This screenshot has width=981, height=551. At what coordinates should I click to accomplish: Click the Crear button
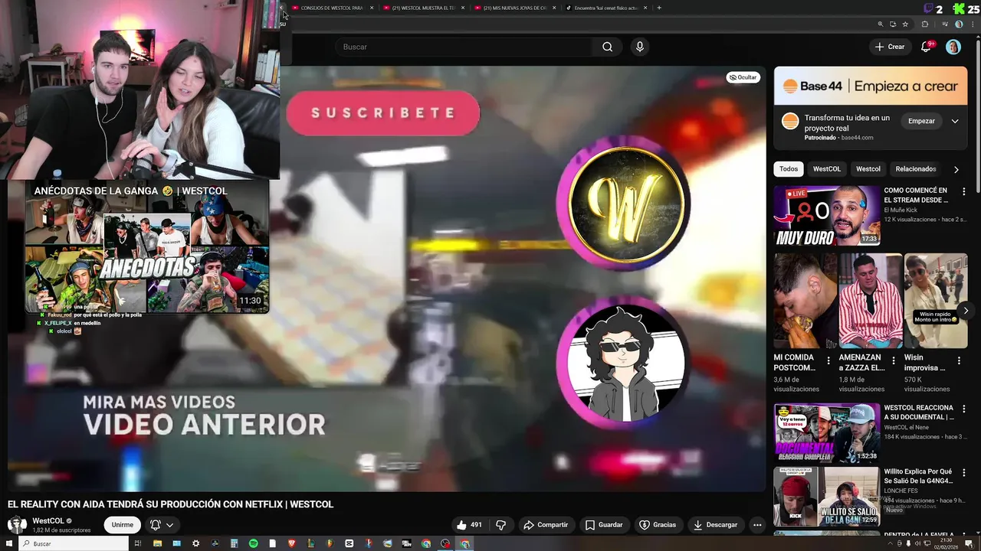click(x=889, y=47)
